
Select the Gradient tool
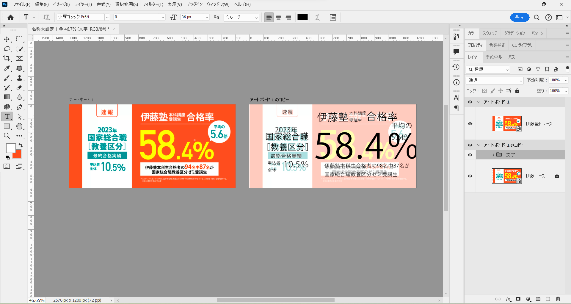7,97
